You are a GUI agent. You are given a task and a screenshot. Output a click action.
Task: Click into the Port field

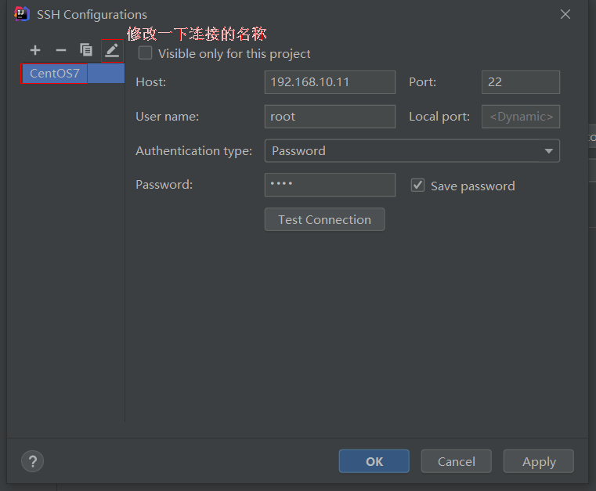coord(520,81)
